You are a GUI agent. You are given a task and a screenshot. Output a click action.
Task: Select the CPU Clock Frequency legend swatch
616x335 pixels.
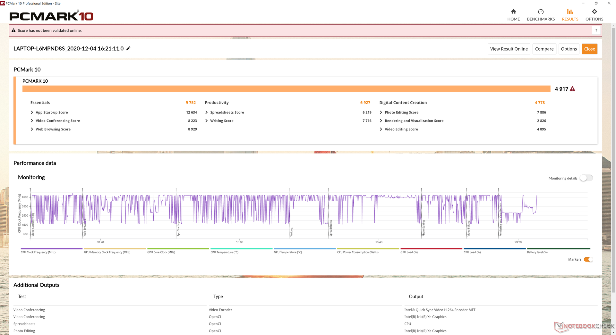pyautogui.click(x=51, y=248)
